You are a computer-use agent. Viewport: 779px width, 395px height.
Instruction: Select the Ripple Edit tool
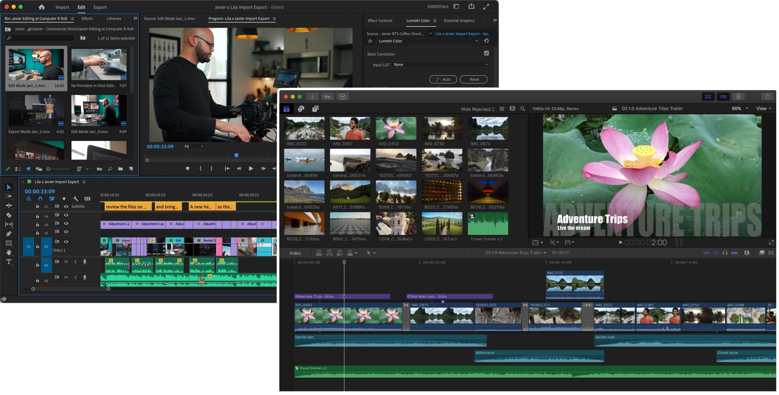coord(9,205)
